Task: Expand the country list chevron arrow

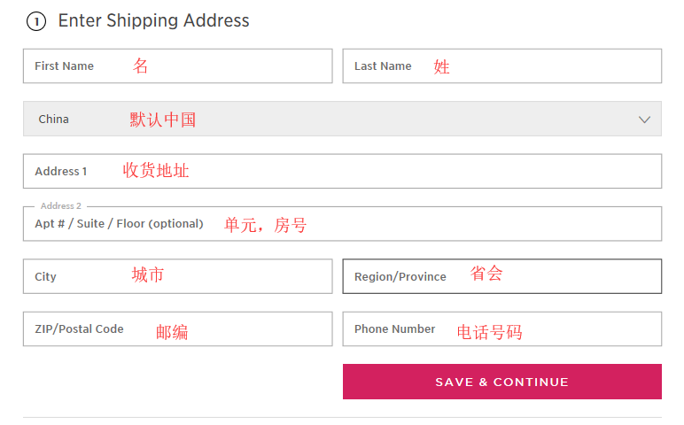Action: pyautogui.click(x=644, y=120)
